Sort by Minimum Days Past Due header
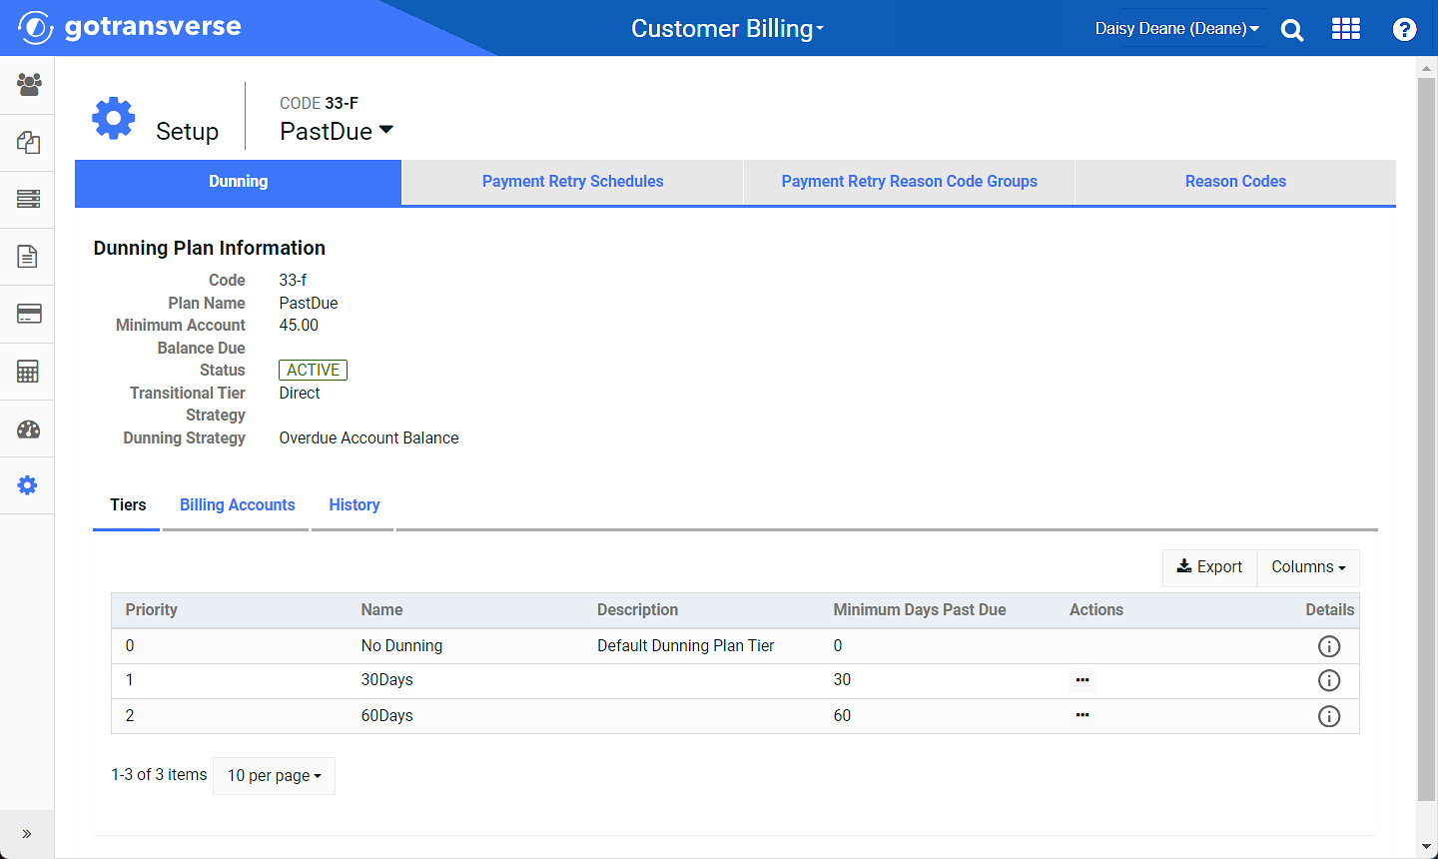The width and height of the screenshot is (1438, 859). pos(920,610)
